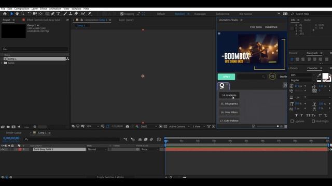Image resolution: width=332 pixels, height=186 pixels.
Task: Select the Horizontal Type tool
Action: [58, 14]
